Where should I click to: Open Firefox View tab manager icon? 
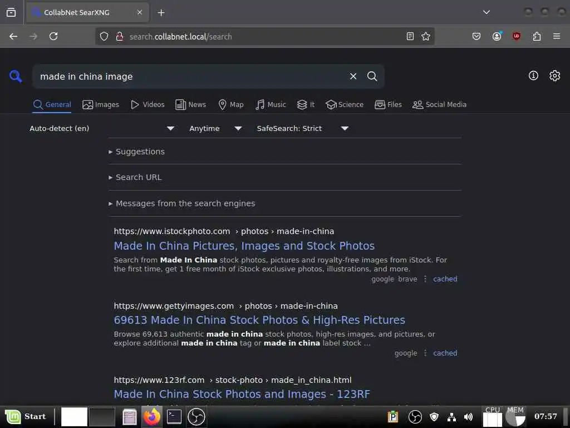coord(11,12)
